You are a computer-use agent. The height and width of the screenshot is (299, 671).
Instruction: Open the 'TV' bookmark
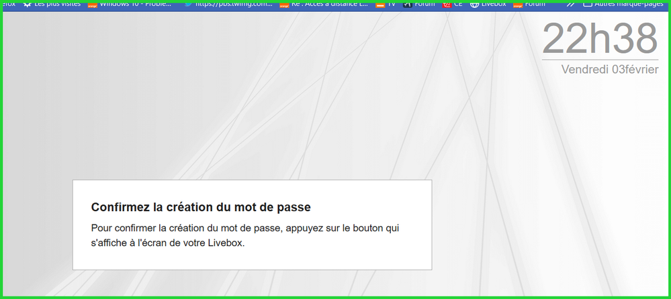(386, 4)
